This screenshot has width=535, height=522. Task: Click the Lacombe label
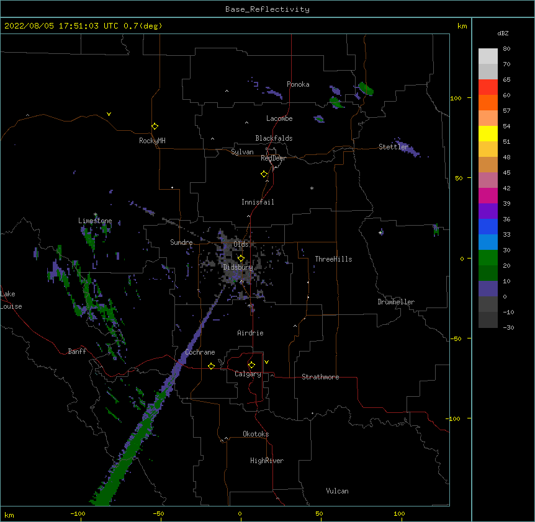pyautogui.click(x=279, y=118)
